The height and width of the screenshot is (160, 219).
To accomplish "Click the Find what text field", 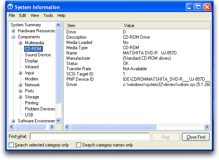I will click(90, 136).
